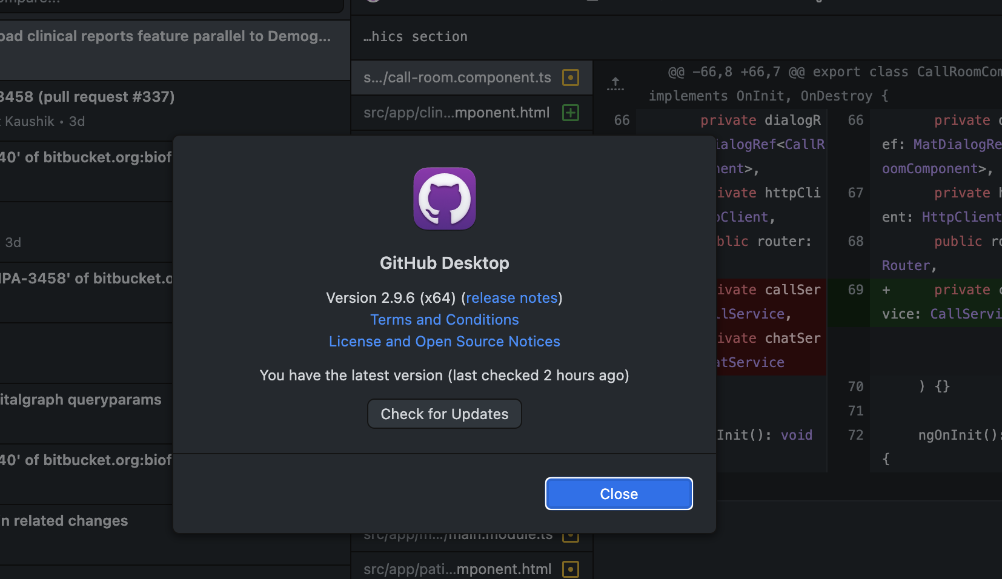Select commit 'clinical reports feature parallel'
This screenshot has width=1002, height=579.
[x=175, y=50]
